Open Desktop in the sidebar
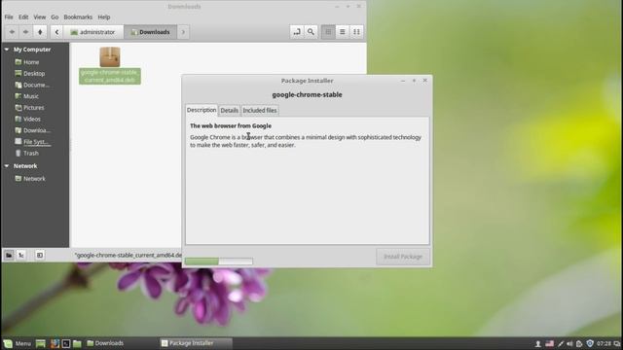The height and width of the screenshot is (350, 623). pos(30,74)
